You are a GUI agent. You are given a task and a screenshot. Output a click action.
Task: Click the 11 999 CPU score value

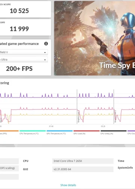point(19,29)
